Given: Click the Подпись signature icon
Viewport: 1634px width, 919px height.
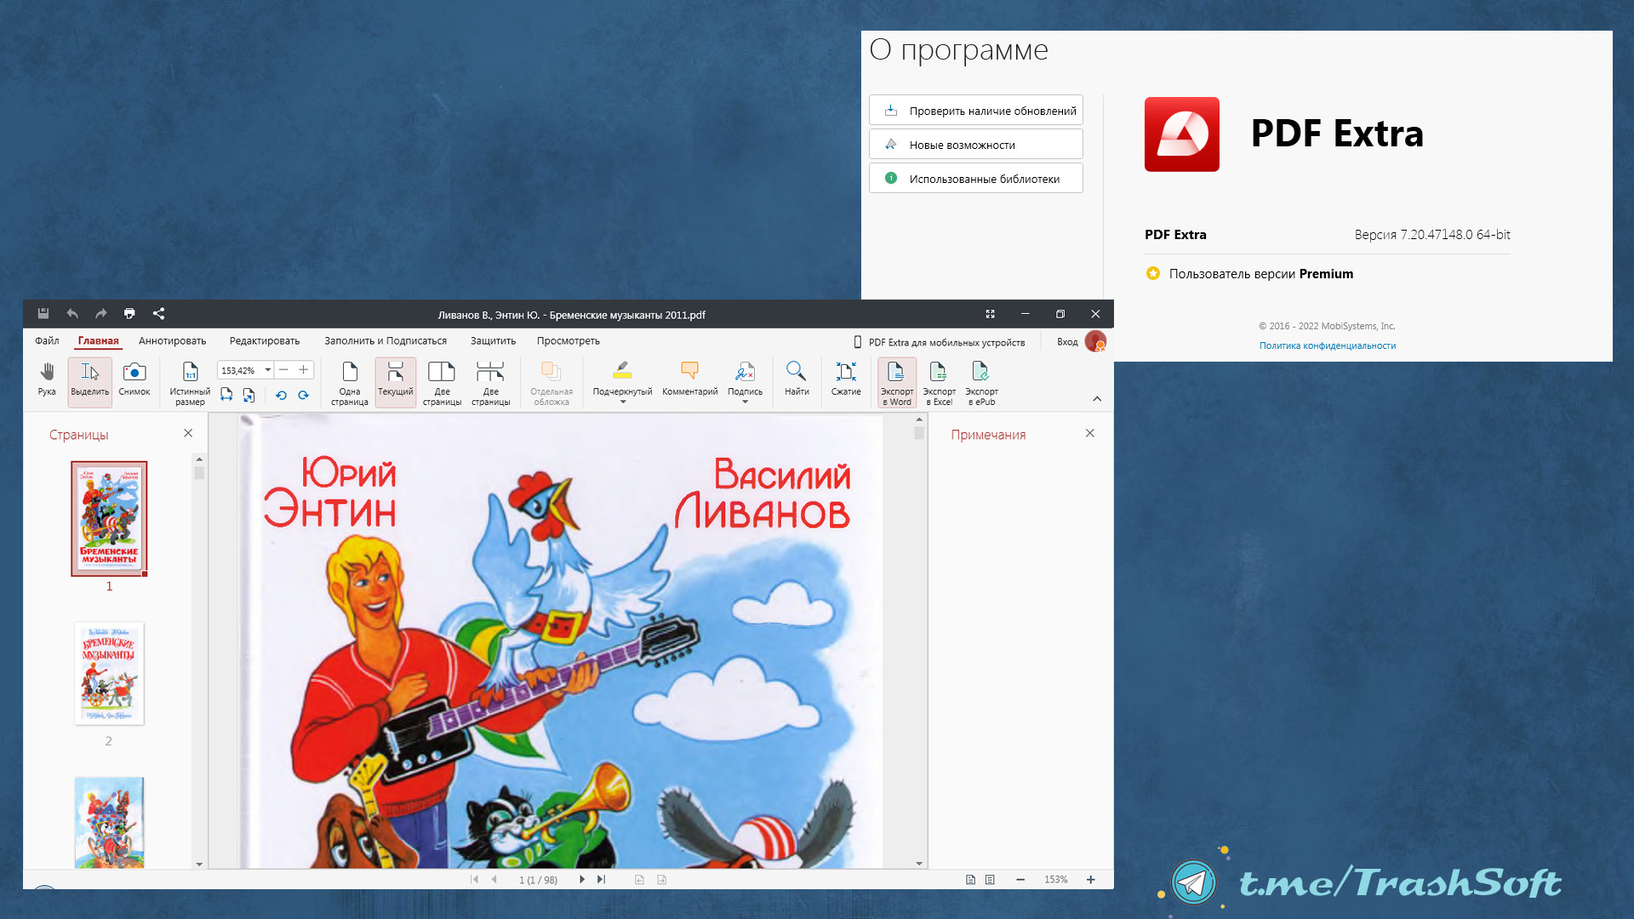Looking at the screenshot, I should pyautogui.click(x=745, y=371).
